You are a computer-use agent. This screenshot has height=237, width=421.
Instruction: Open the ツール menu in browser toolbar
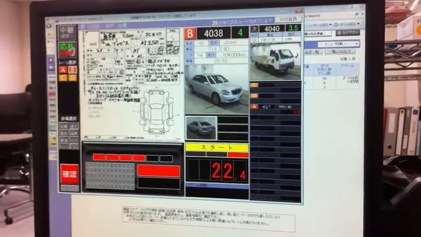coord(347,24)
